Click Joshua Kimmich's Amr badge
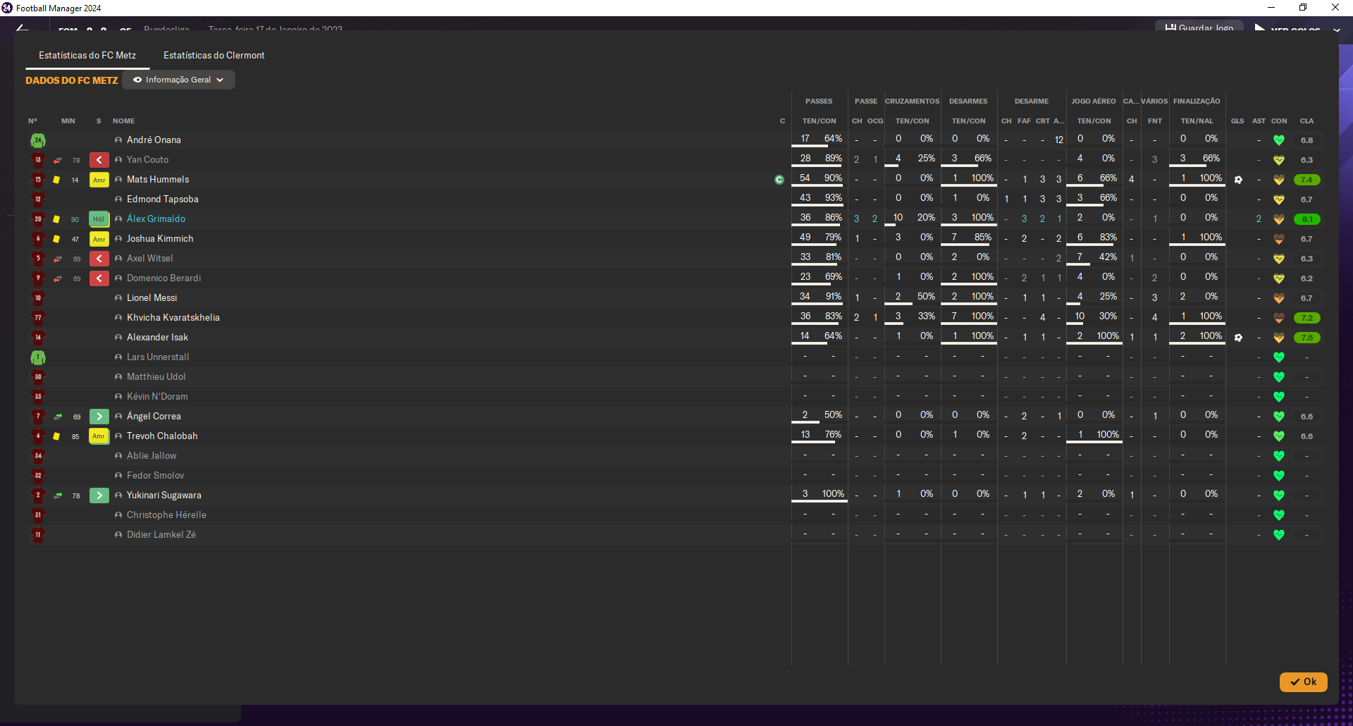 coord(99,239)
